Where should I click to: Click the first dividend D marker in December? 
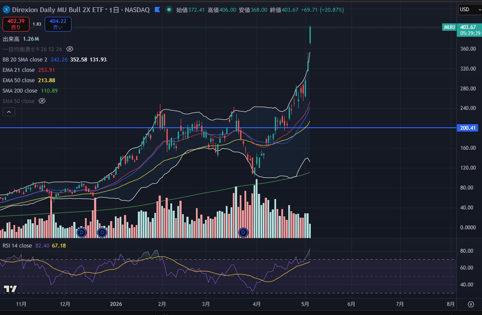81,232
